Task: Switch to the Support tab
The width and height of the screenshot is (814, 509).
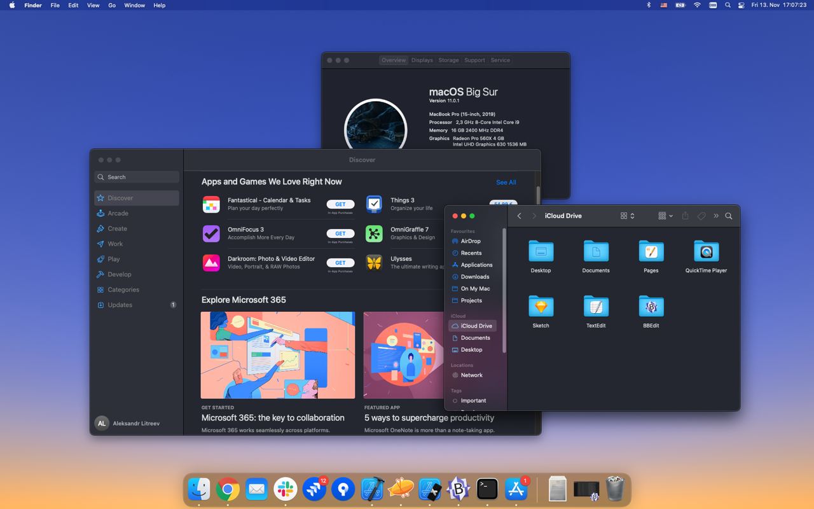Action: click(474, 60)
